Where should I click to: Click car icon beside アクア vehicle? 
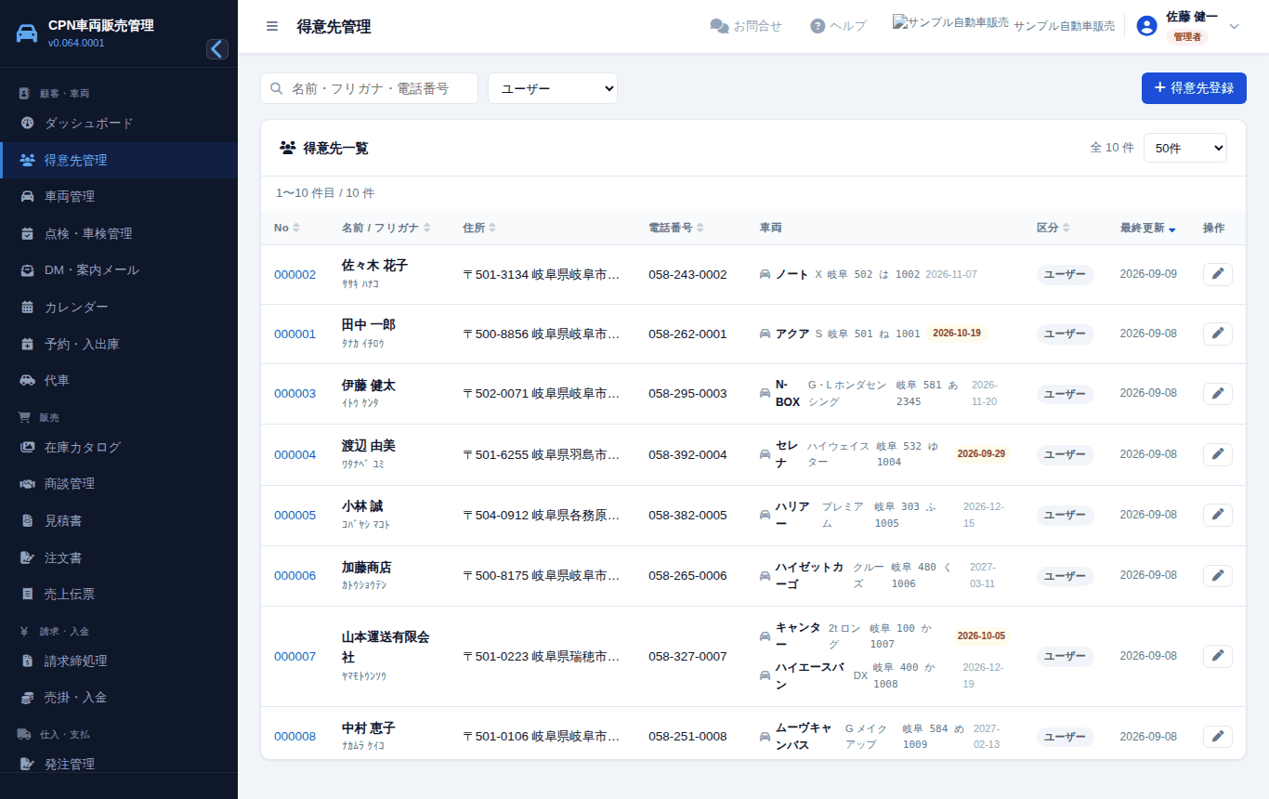(765, 334)
